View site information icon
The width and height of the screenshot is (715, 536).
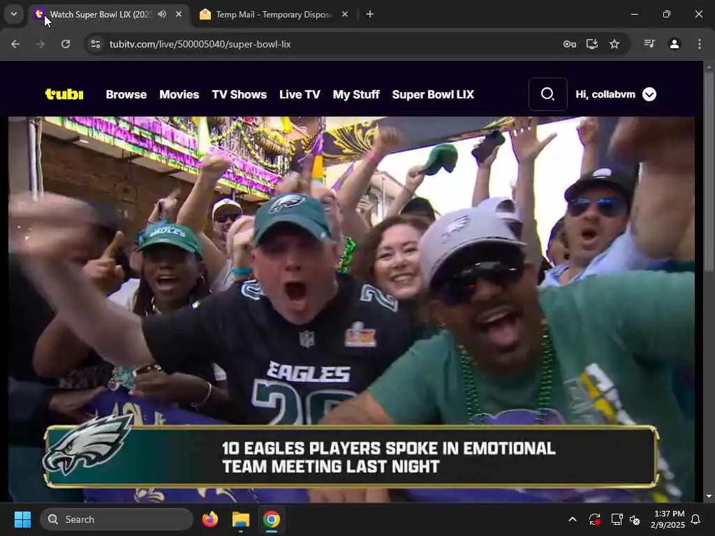click(95, 44)
